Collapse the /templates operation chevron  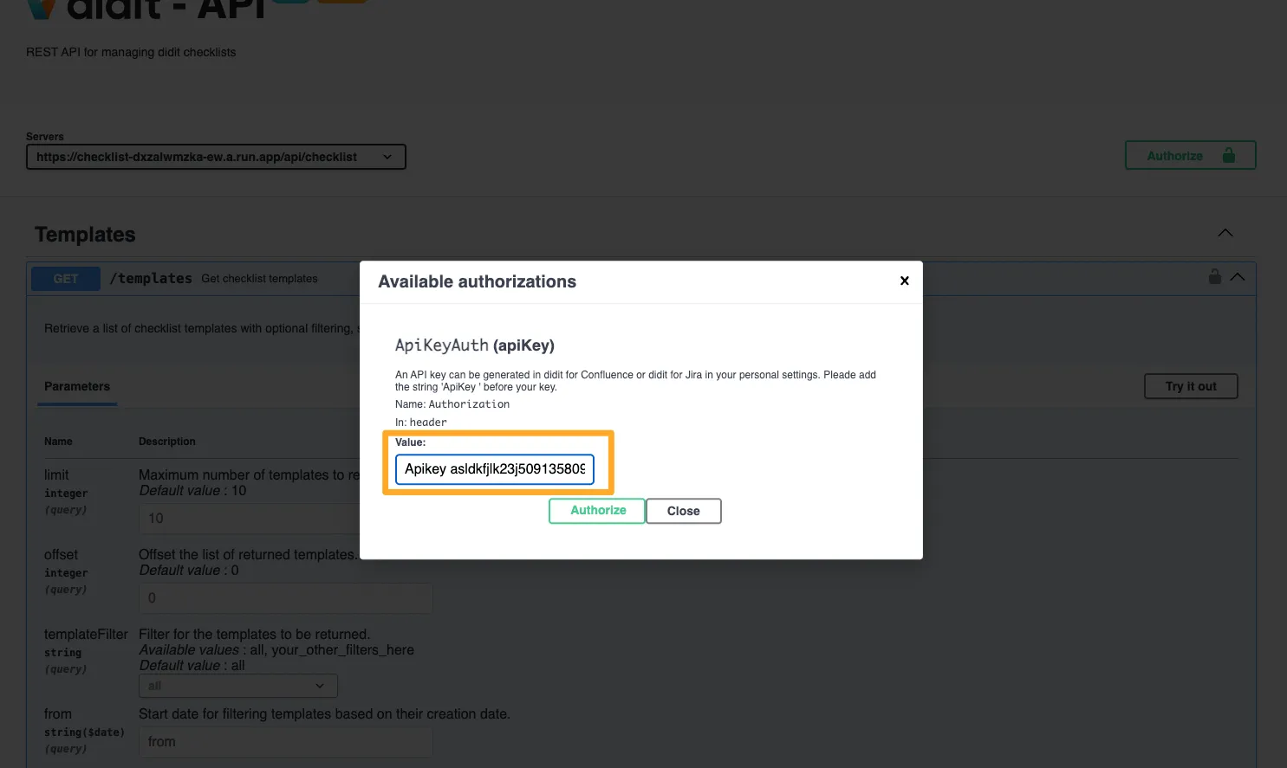[1238, 277]
